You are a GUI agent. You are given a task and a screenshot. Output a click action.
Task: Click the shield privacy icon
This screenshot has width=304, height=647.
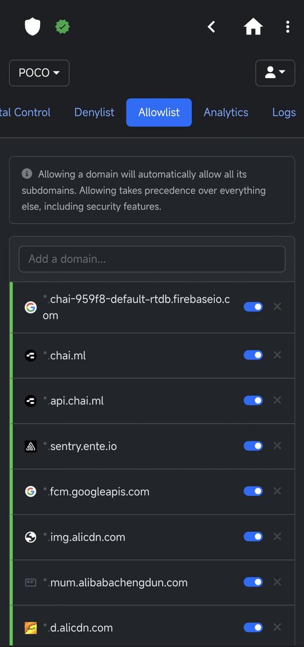click(x=32, y=26)
